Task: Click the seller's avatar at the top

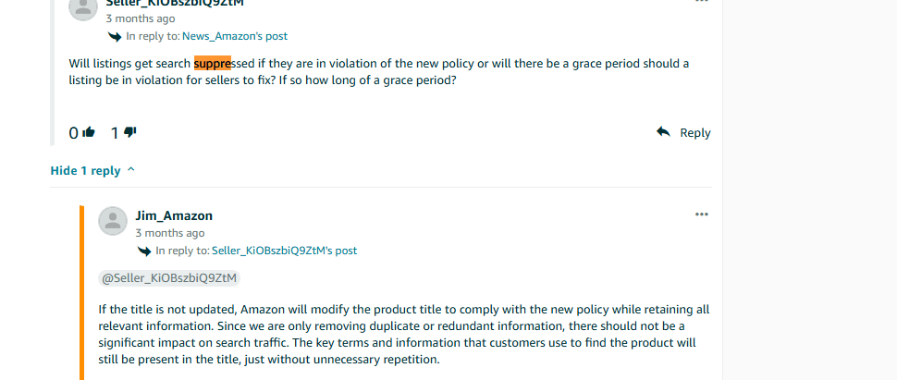Action: [83, 7]
